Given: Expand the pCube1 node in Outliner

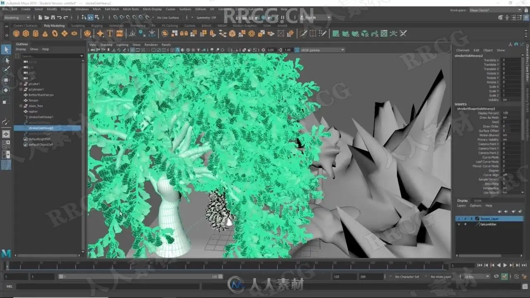Looking at the screenshot, I should pyautogui.click(x=21, y=84).
